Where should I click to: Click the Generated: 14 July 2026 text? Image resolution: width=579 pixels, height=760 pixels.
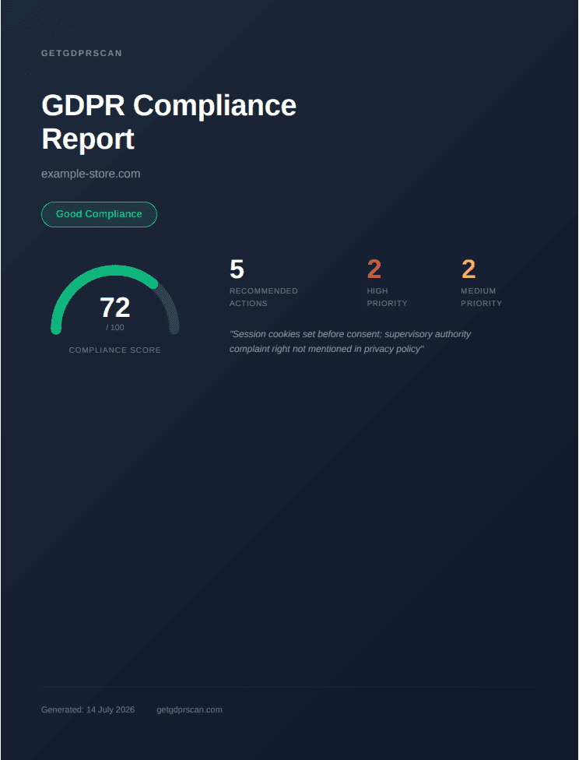(x=88, y=709)
